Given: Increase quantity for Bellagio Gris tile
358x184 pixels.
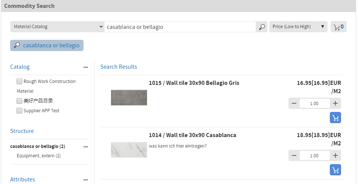Looking at the screenshot, I should [335, 104].
